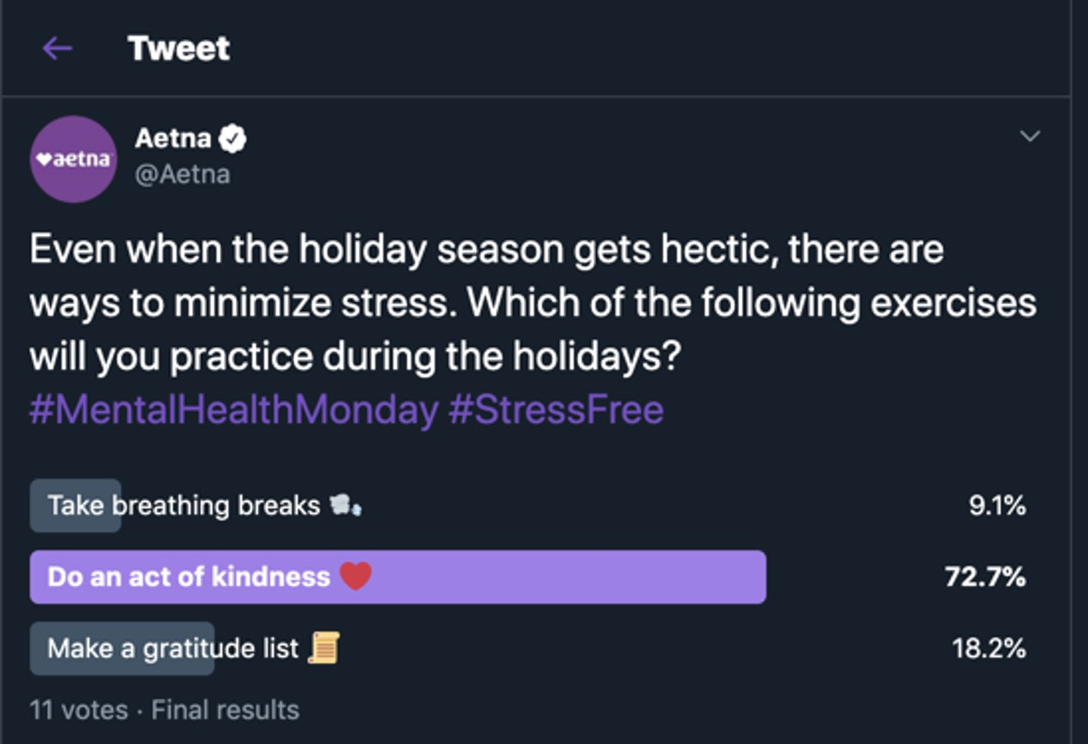Click the 9.1% poll percentage
1088x744 pixels.
(997, 505)
